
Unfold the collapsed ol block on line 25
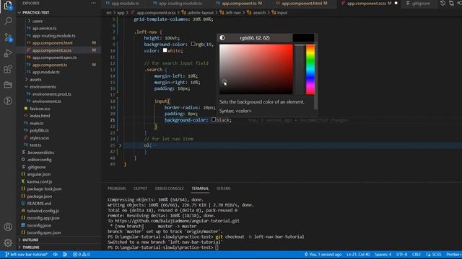point(120,145)
